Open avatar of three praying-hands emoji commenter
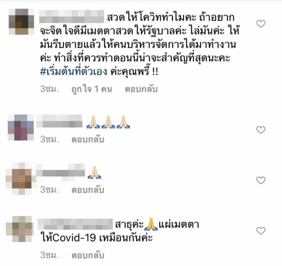The width and height of the screenshot is (282, 266). coord(21,127)
